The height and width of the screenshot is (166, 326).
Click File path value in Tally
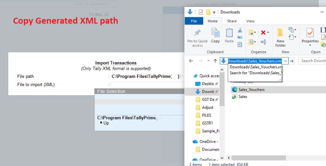(x=145, y=77)
